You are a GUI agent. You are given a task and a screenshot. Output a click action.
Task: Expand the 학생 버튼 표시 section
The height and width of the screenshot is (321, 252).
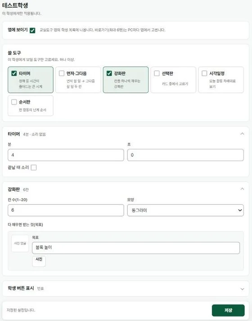click(x=126, y=289)
